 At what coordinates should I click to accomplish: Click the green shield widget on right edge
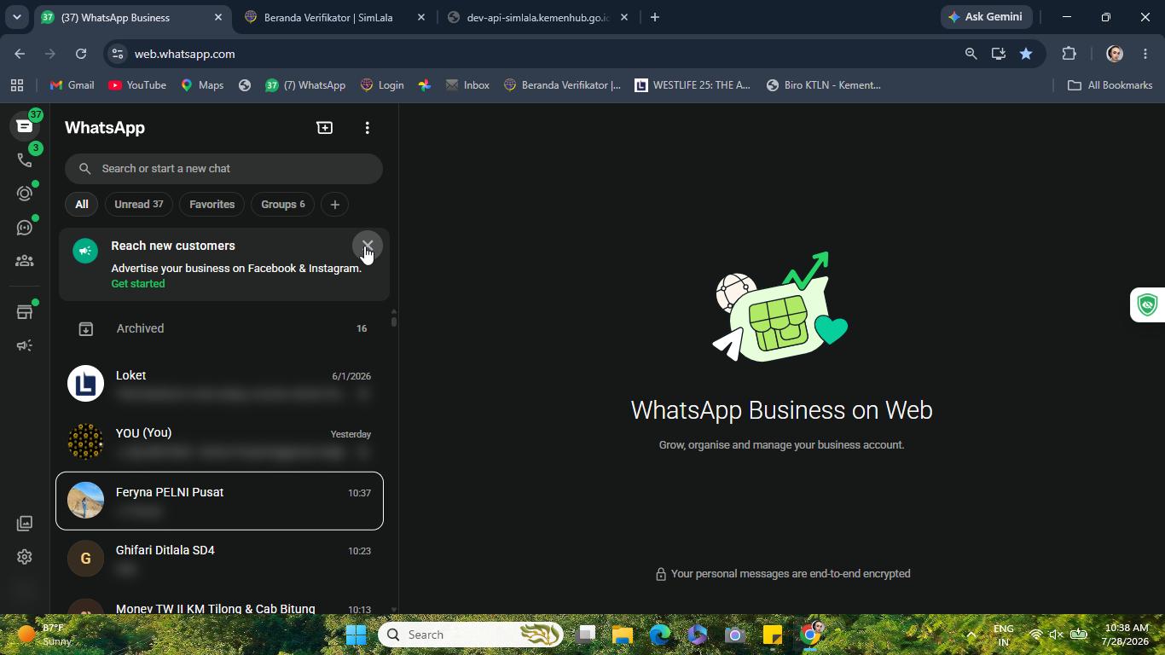pyautogui.click(x=1148, y=304)
